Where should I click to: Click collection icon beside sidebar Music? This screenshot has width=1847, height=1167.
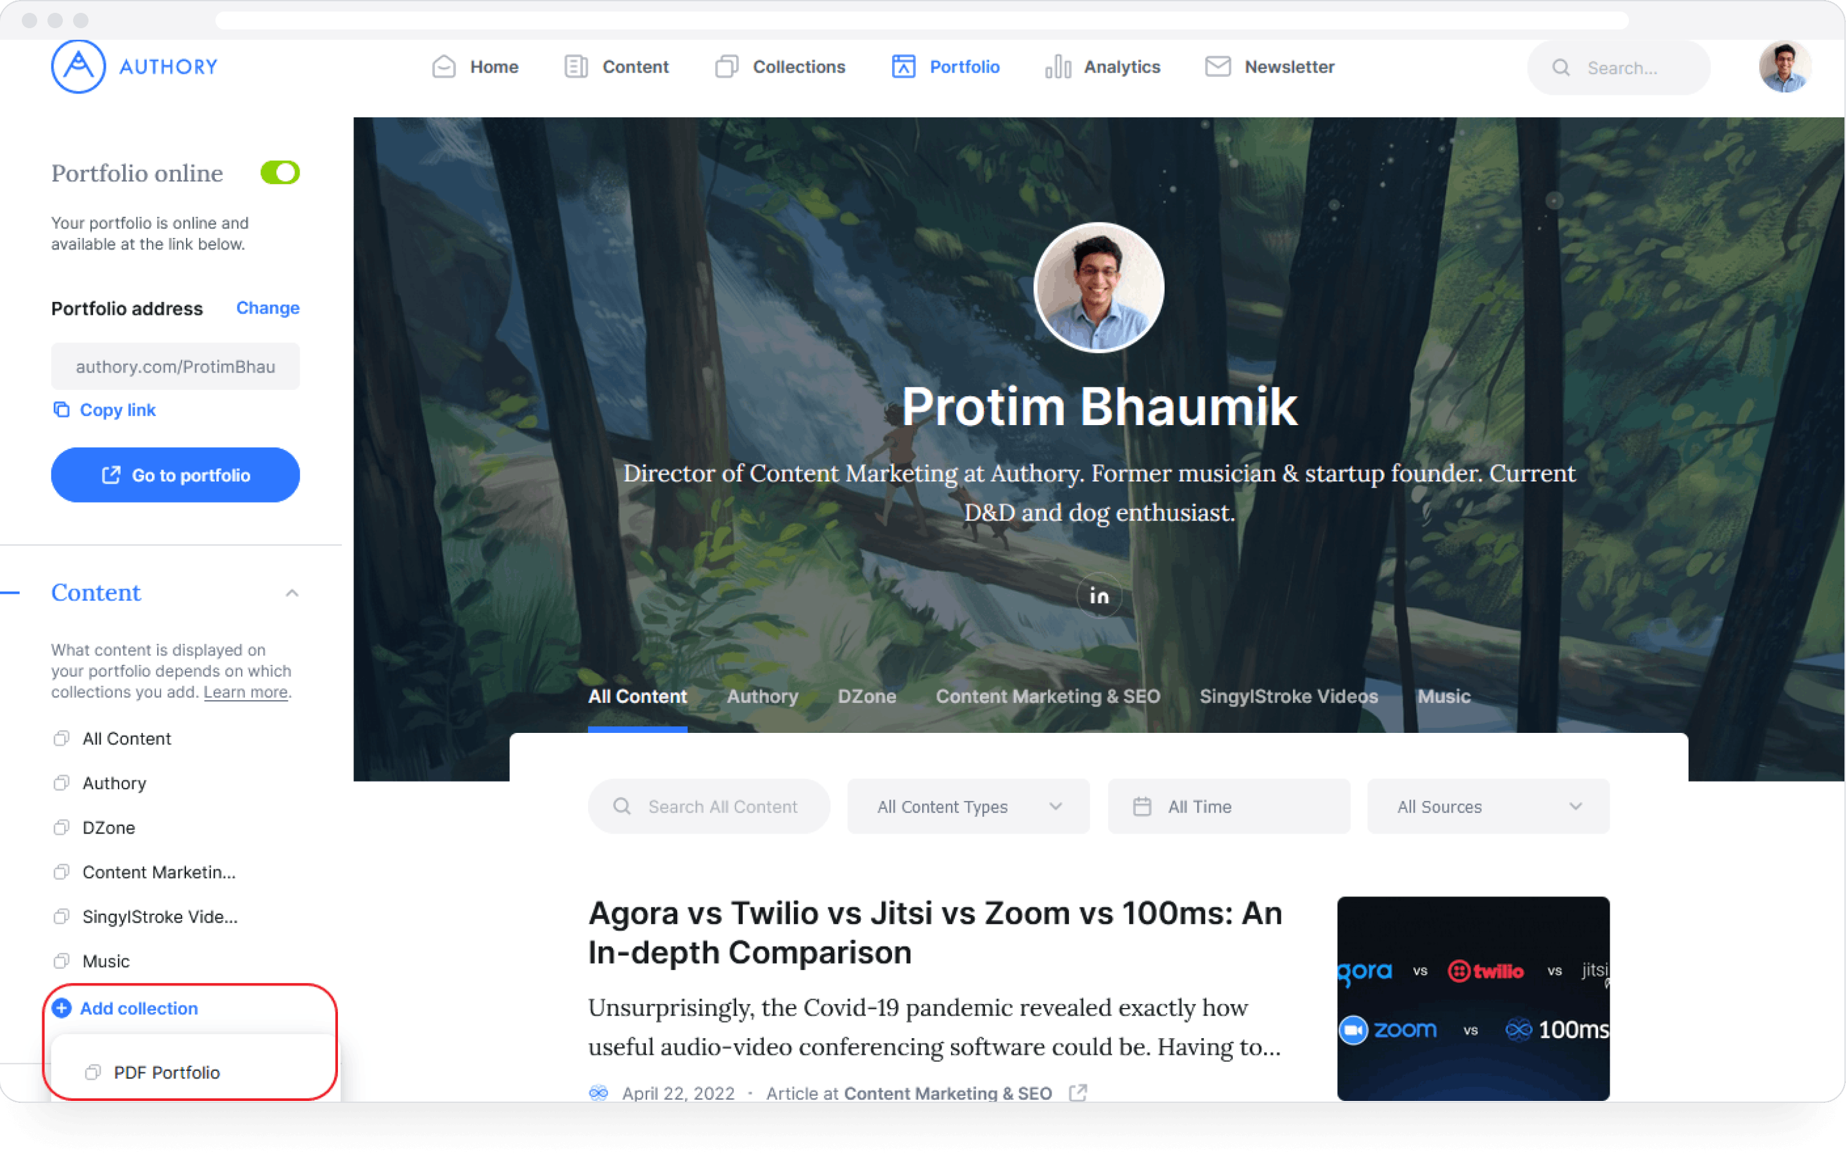pos(62,962)
